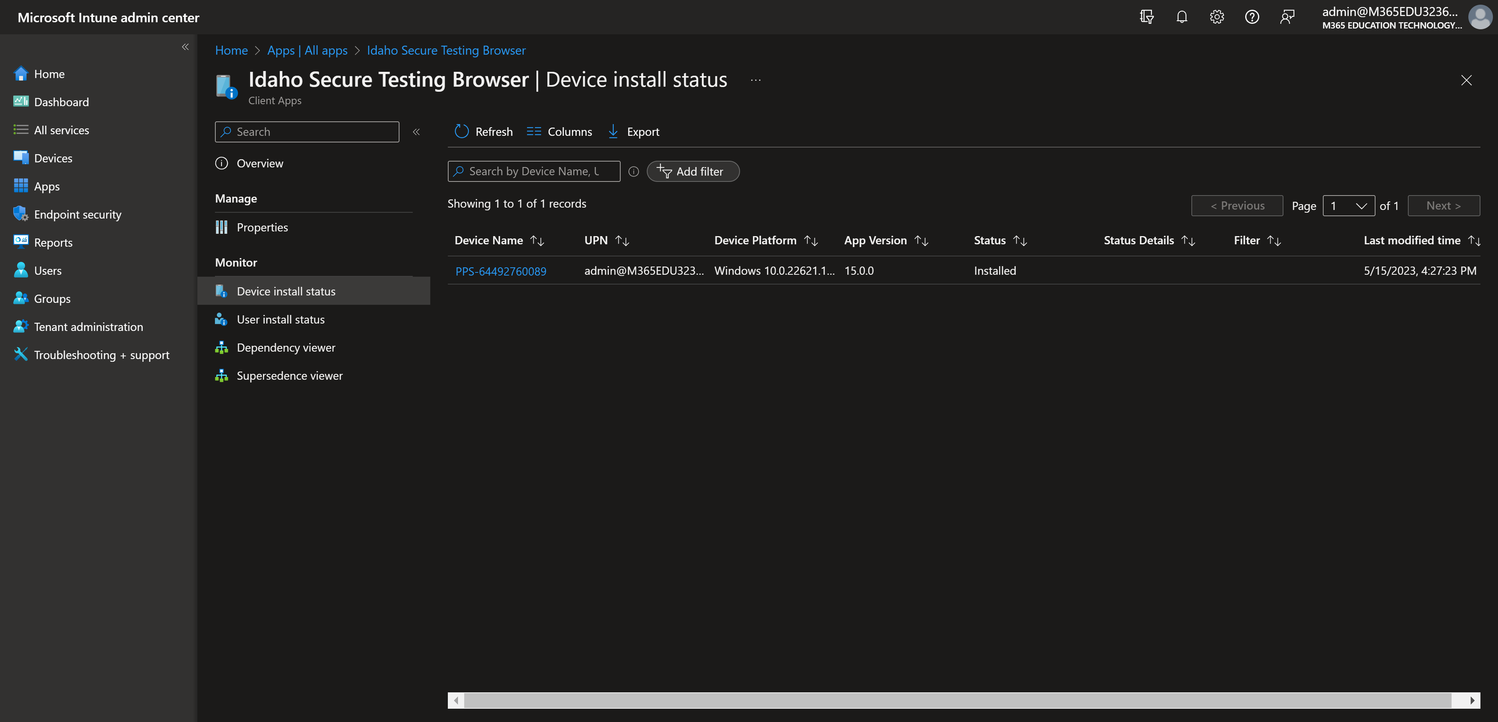The image size is (1498, 722).
Task: Close the Device install status blade
Action: [x=1466, y=80]
